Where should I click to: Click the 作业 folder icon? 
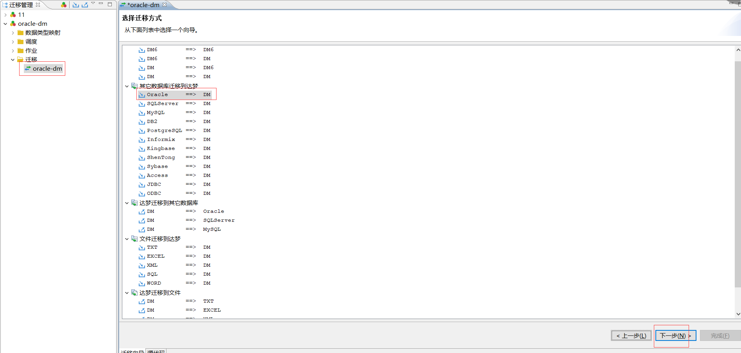(20, 51)
